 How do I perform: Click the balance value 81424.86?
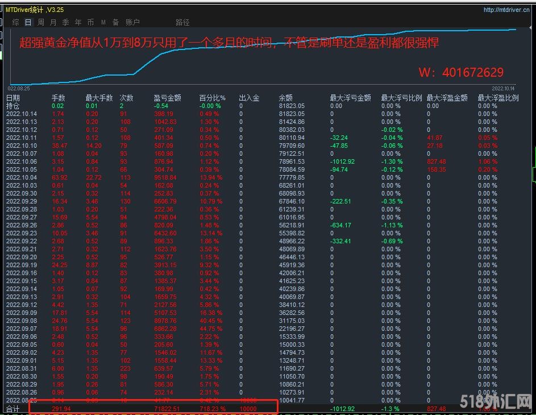[x=292, y=122]
